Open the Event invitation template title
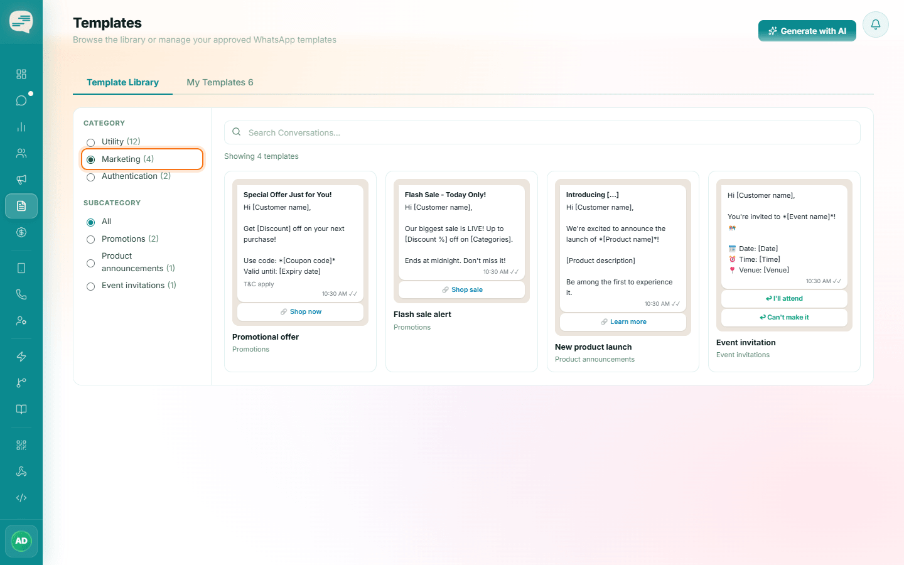This screenshot has height=565, width=904. (x=746, y=343)
